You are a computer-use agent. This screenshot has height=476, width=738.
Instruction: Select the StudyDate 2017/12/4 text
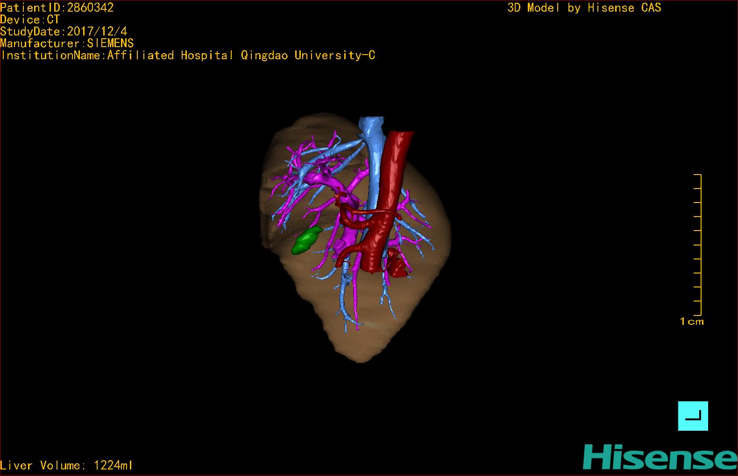tap(64, 32)
